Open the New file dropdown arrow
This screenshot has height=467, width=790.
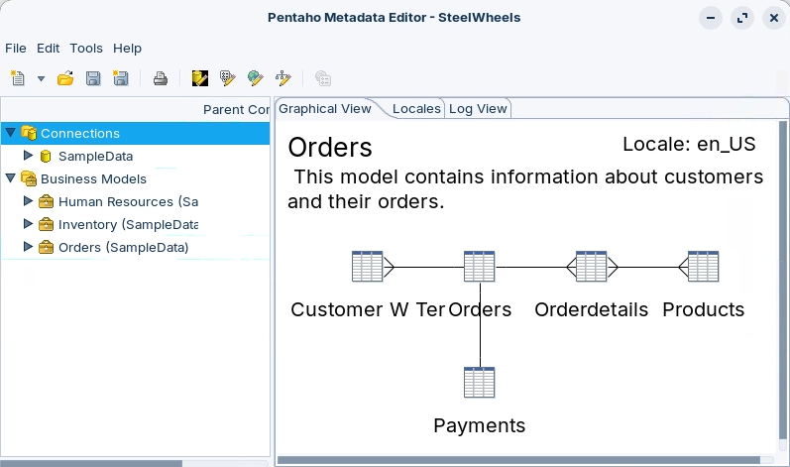[41, 78]
